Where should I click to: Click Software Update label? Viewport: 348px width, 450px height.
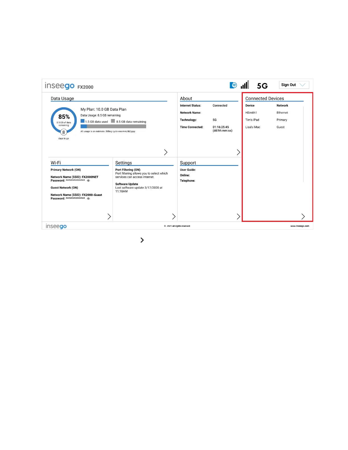coord(127,184)
